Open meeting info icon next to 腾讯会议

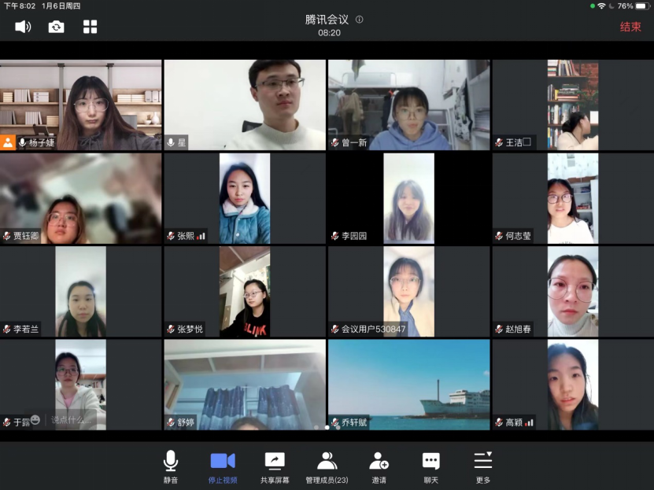click(360, 20)
